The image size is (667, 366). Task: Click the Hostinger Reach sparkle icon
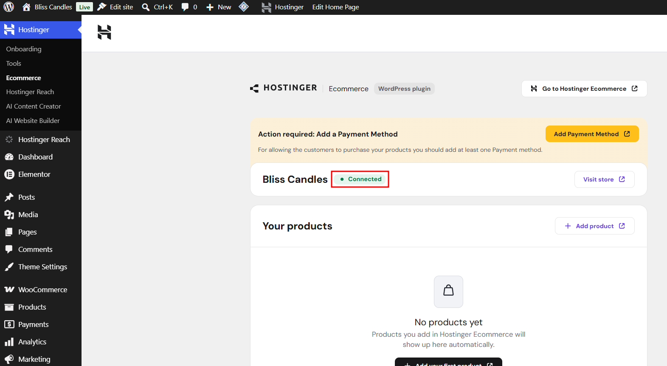tap(9, 140)
